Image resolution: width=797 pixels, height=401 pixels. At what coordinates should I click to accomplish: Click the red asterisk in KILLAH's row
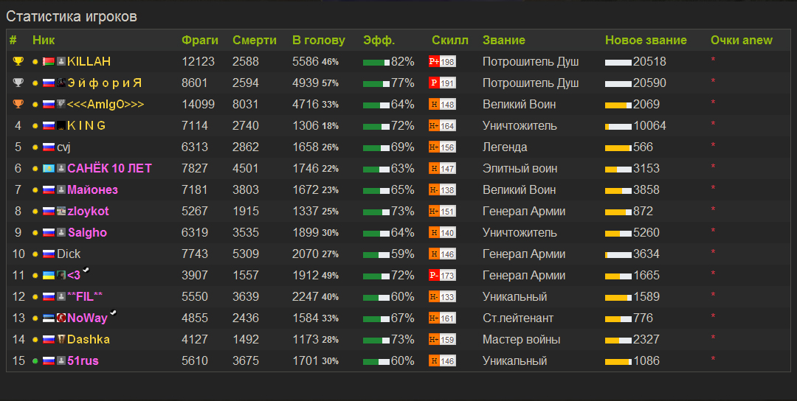pos(713,60)
